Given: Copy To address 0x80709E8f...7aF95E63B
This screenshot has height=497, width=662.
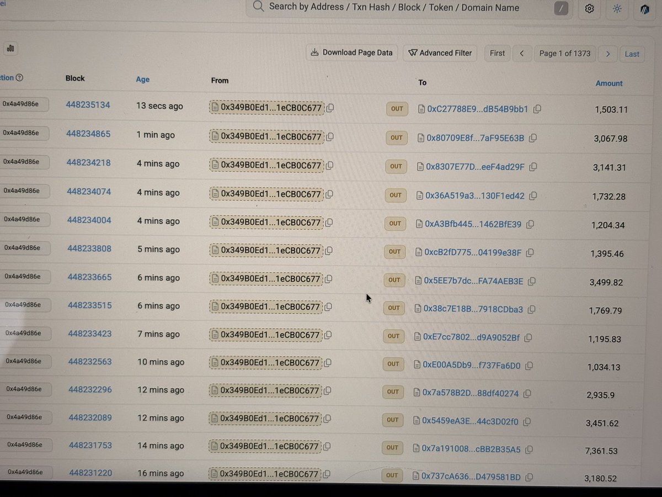Looking at the screenshot, I should pos(533,138).
